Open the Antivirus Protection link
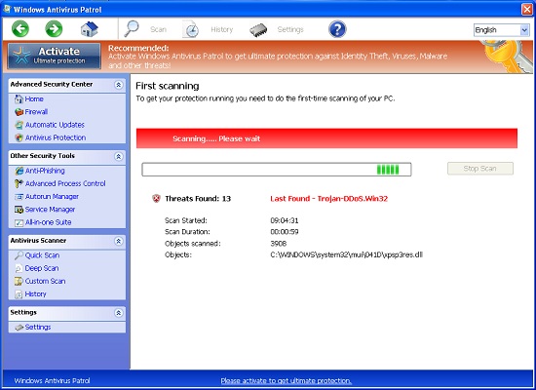The image size is (536, 390). click(56, 137)
